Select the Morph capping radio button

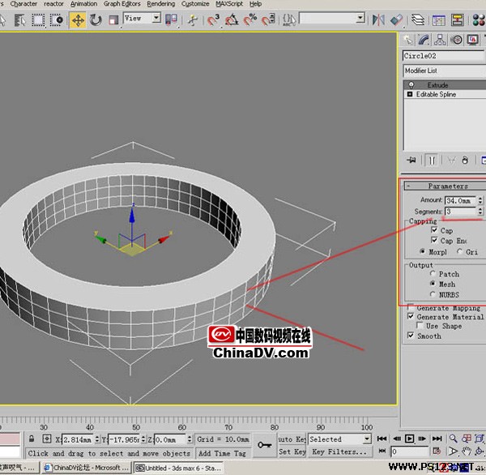pyautogui.click(x=423, y=251)
